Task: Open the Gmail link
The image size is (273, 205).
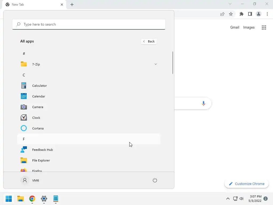Action: click(235, 27)
